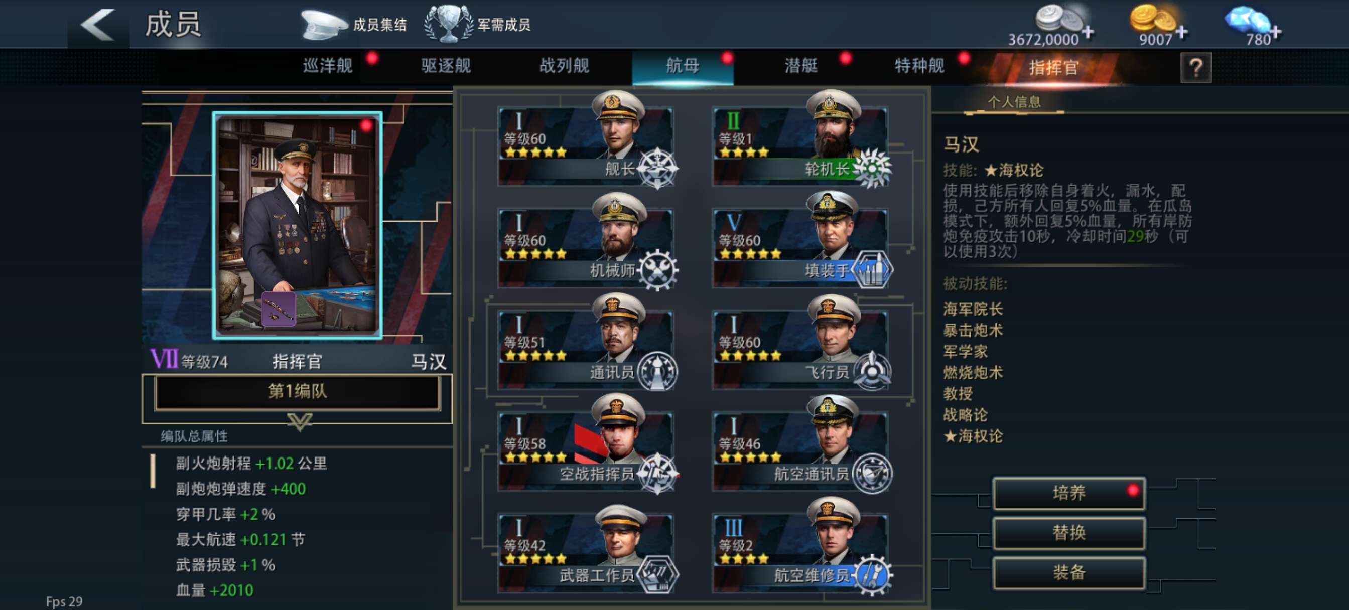Expand fleet attributes chevron below 第1编队
1349x610 pixels.
point(300,421)
